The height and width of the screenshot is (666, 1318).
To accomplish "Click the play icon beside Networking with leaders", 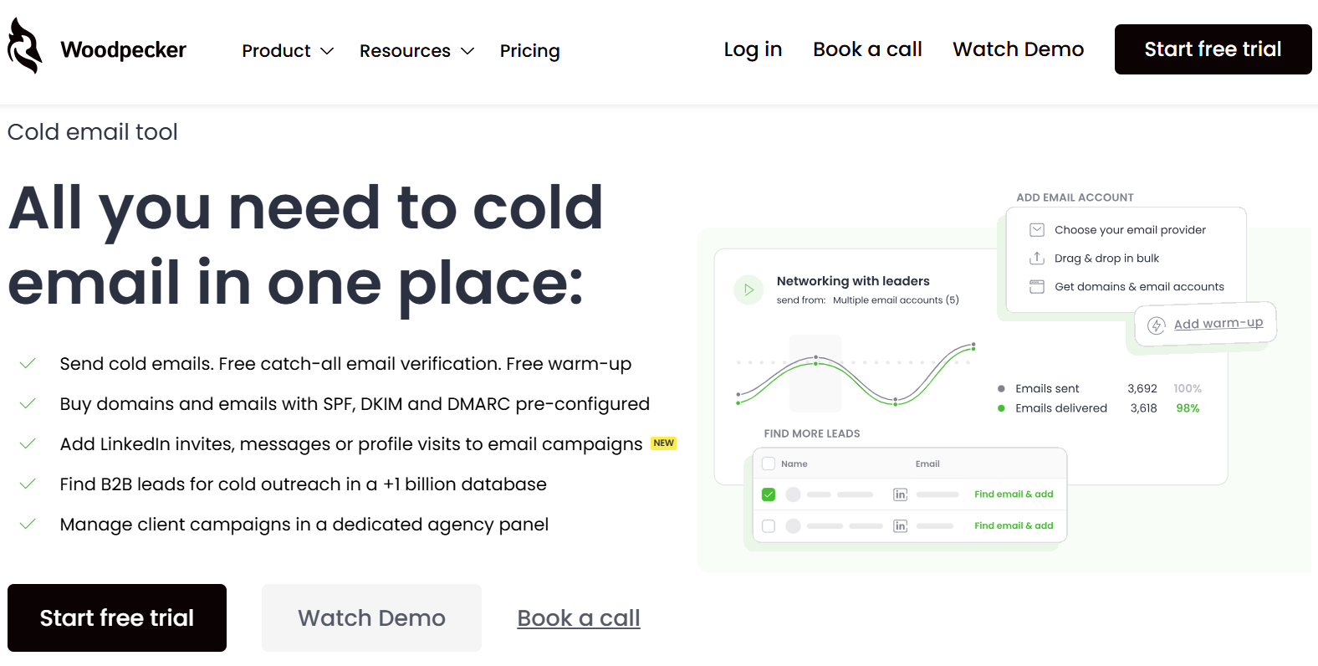I will [748, 289].
